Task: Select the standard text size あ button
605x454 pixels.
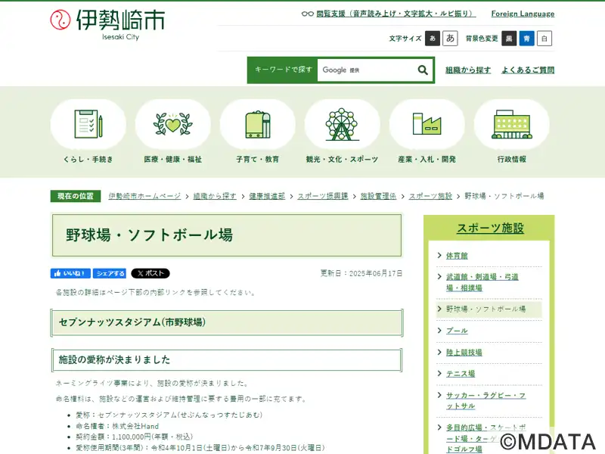Action: point(433,39)
